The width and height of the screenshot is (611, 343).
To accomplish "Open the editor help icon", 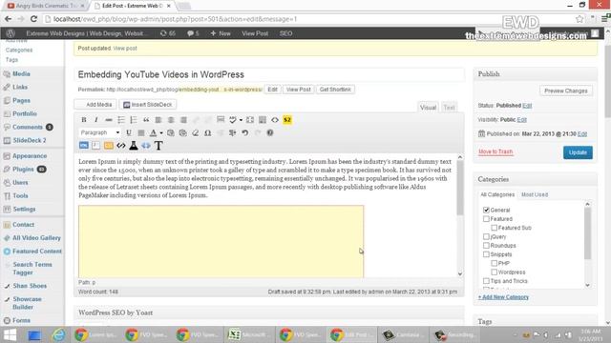I will click(269, 132).
